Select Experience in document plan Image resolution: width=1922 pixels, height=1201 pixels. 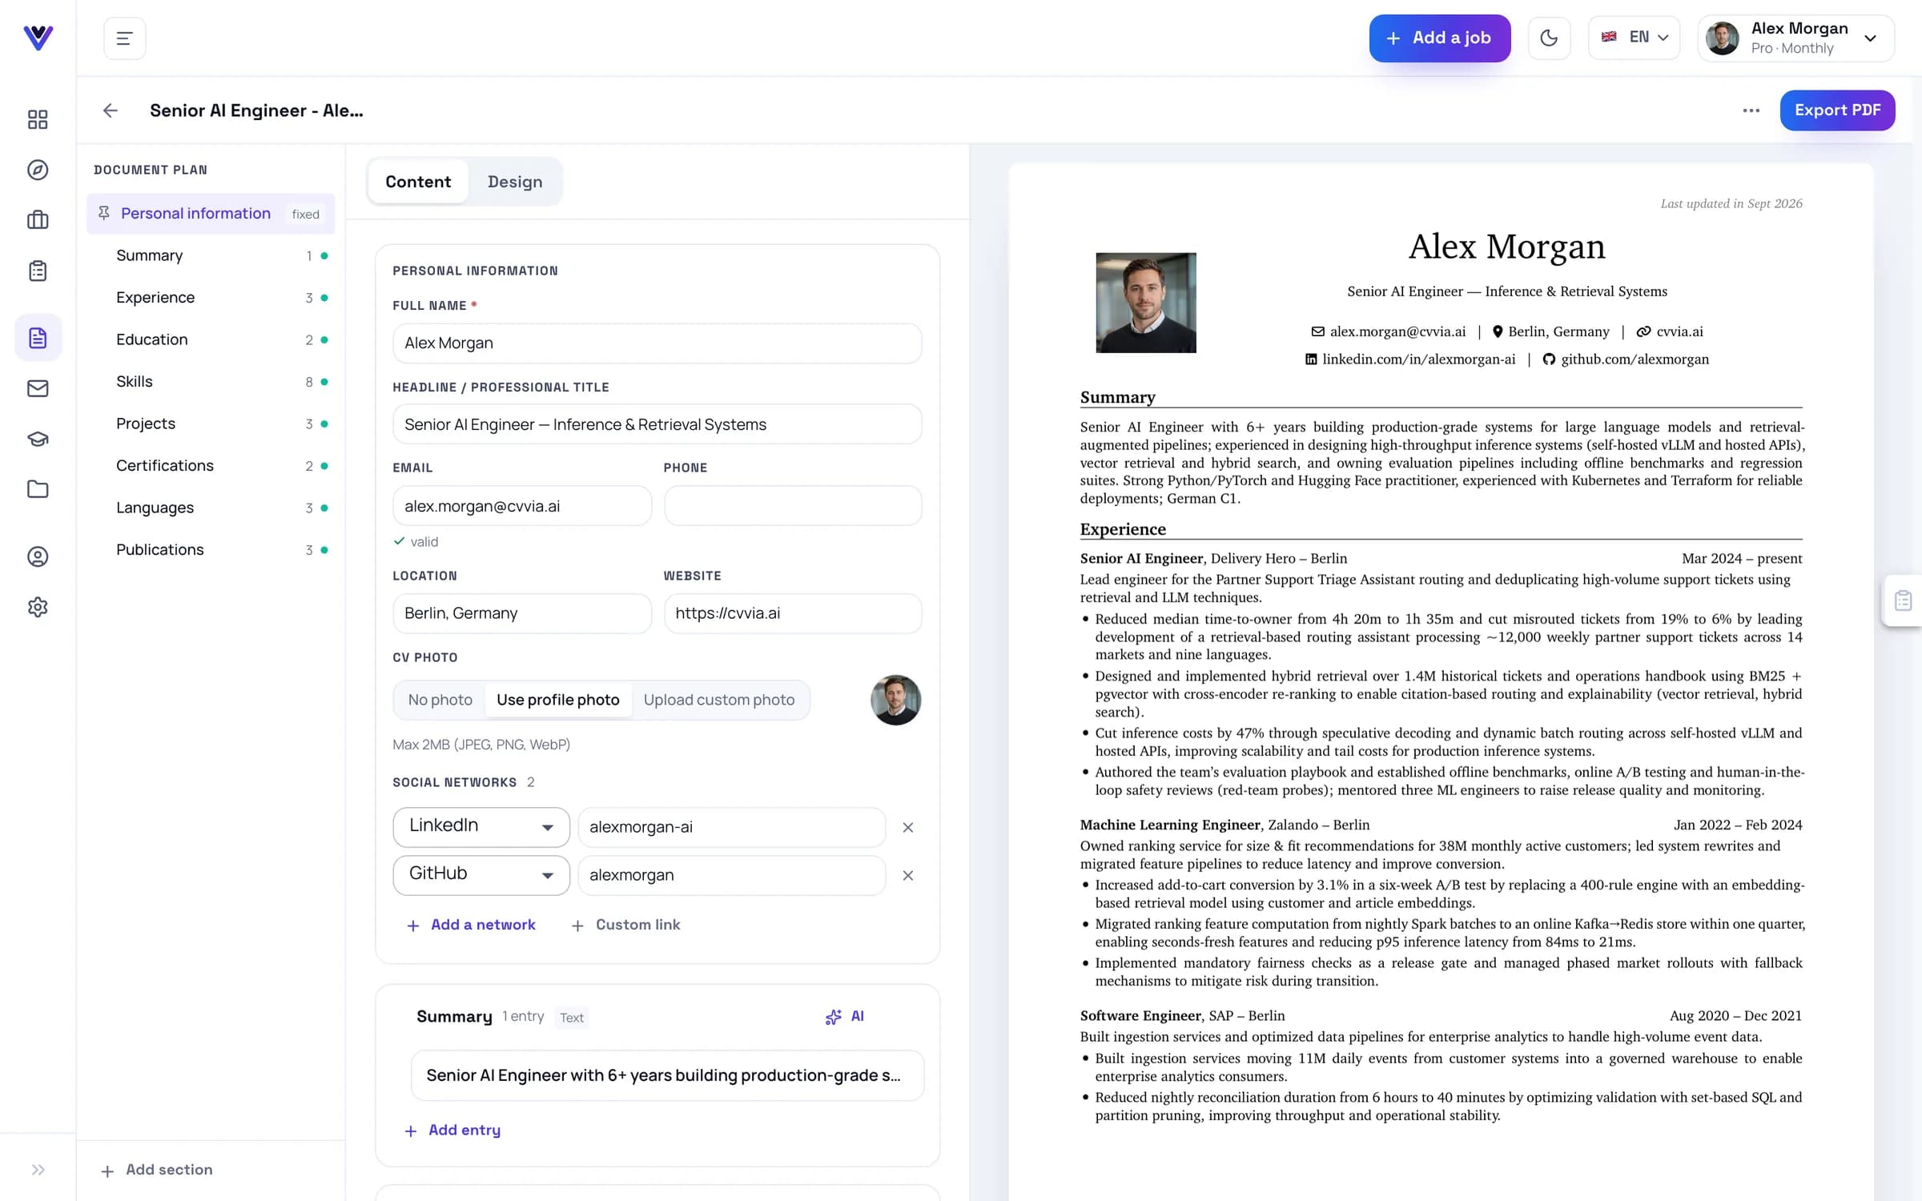(x=211, y=298)
